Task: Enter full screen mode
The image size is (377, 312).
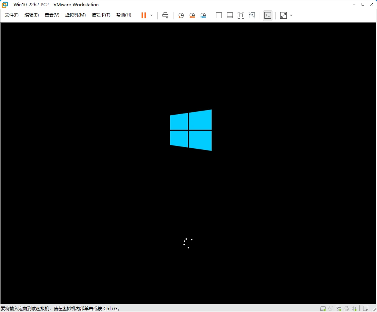Action: [x=241, y=15]
